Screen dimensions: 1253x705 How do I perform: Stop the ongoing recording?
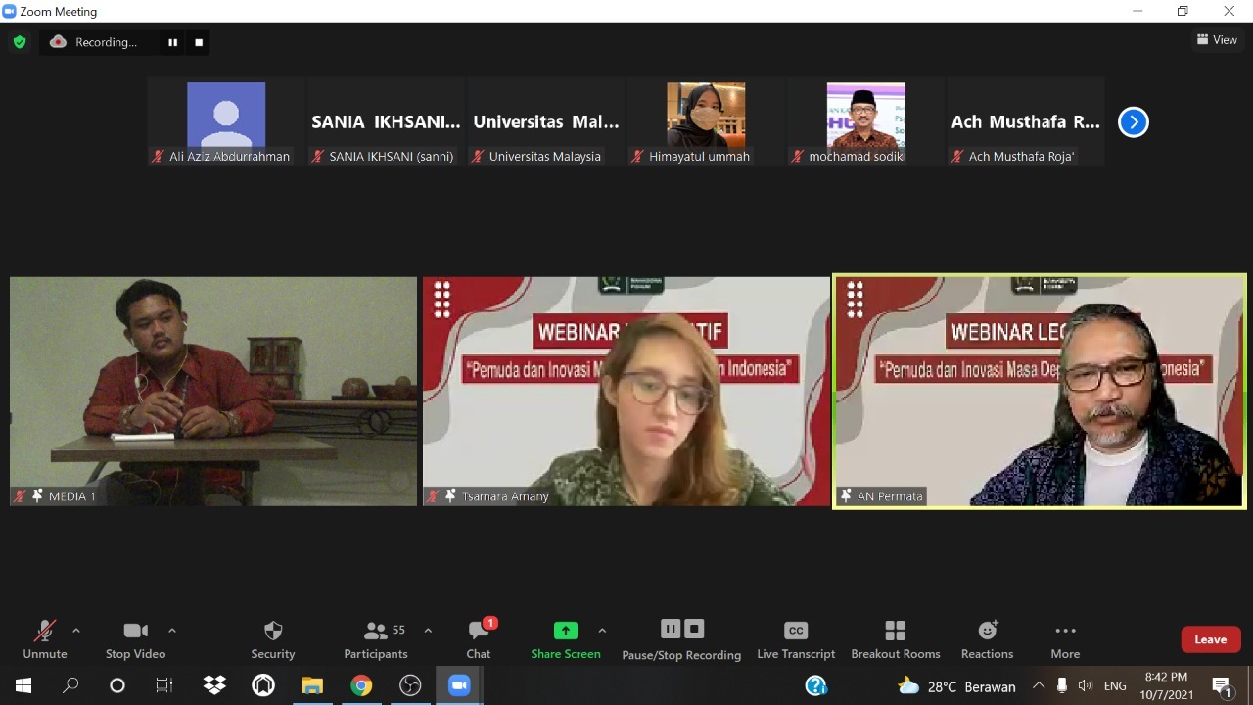pos(694,629)
